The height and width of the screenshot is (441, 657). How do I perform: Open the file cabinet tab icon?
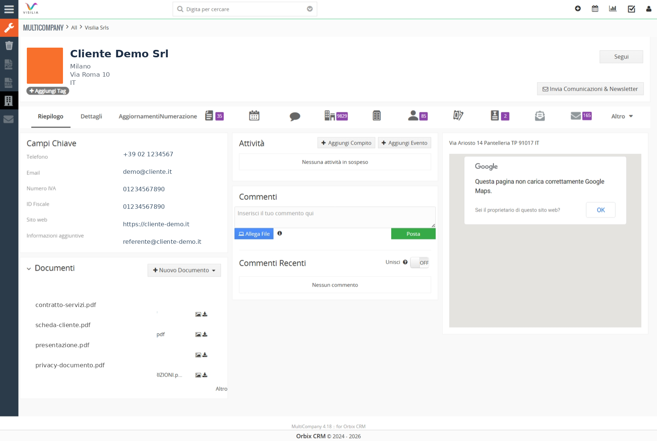[377, 116]
